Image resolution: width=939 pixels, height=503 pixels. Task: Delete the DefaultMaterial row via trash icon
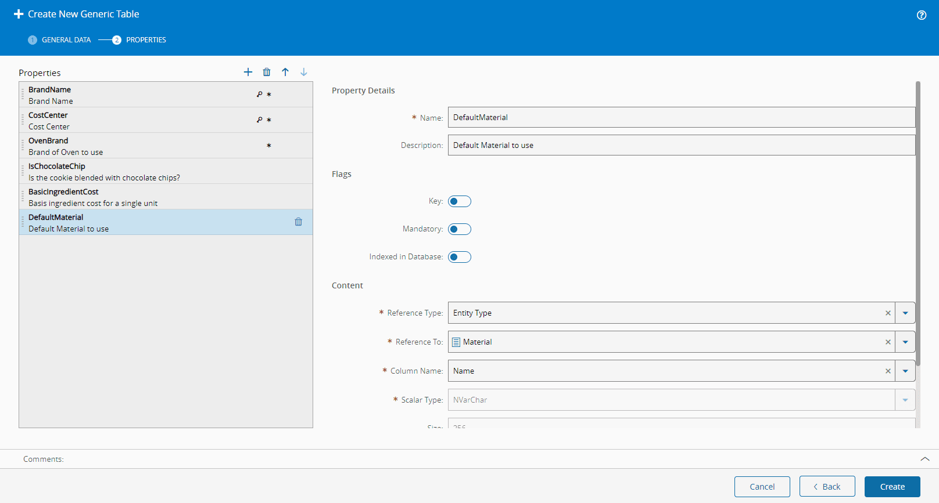[299, 222]
